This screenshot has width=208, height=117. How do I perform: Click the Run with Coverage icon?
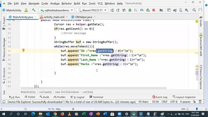(x=136, y=10)
